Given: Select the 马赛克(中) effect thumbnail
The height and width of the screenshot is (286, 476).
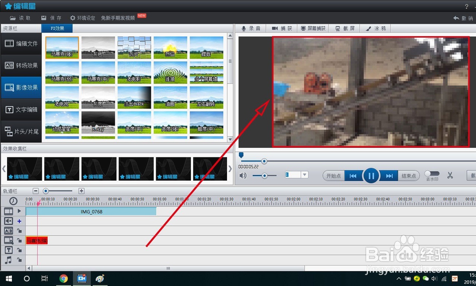Looking at the screenshot, I should (x=98, y=72).
